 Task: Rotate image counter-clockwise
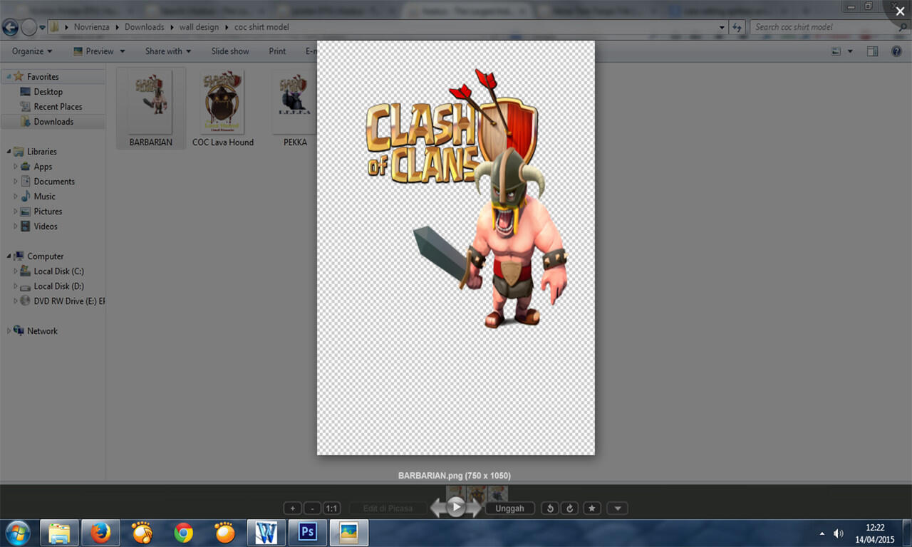tap(549, 509)
